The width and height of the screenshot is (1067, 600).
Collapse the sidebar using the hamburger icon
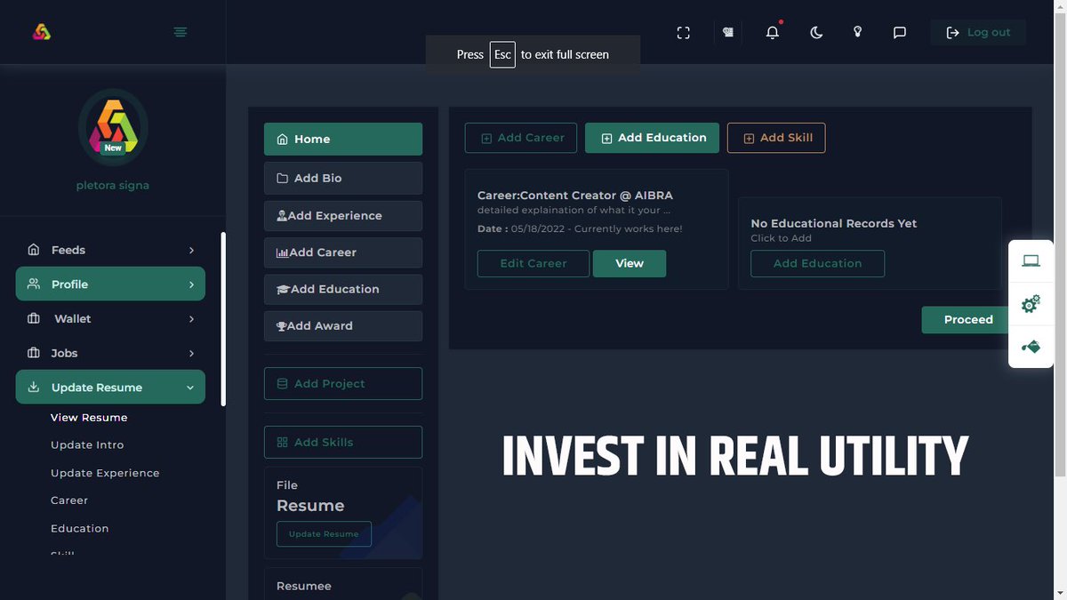(x=181, y=32)
